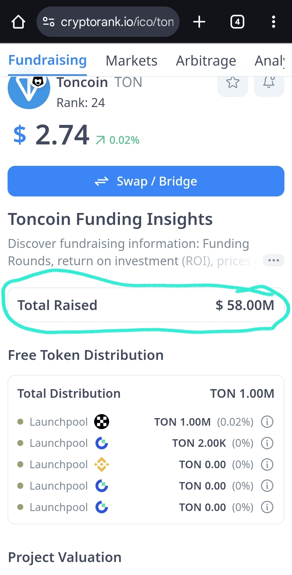The height and width of the screenshot is (575, 292).
Task: Tap the OKX checkered launchpool logo
Action: (102, 422)
